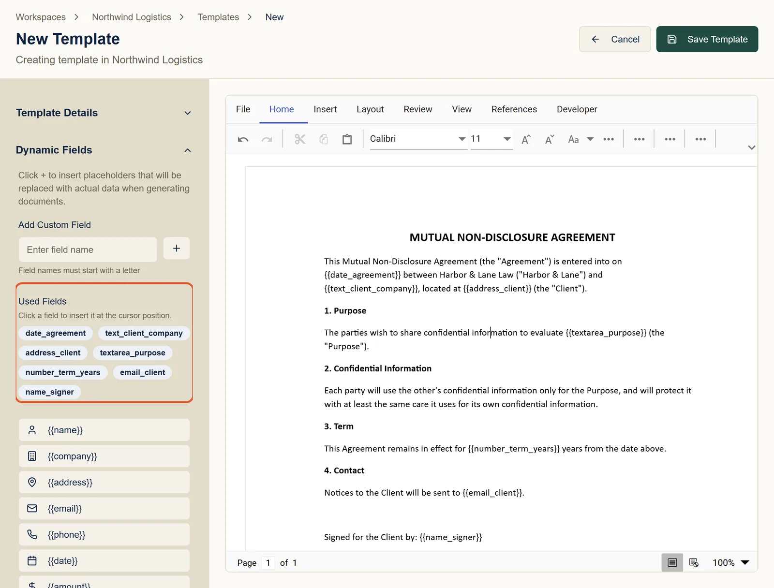This screenshot has width=774, height=588.
Task: Grow font size button
Action: 526,139
